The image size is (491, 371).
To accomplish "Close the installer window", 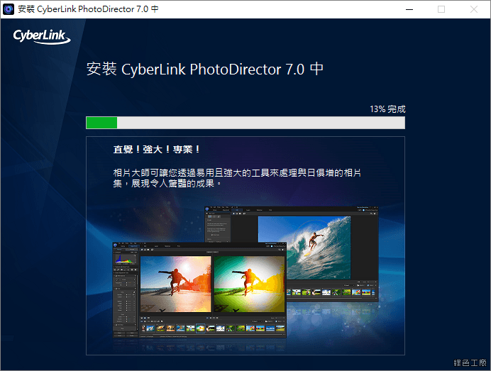I will coord(474,9).
